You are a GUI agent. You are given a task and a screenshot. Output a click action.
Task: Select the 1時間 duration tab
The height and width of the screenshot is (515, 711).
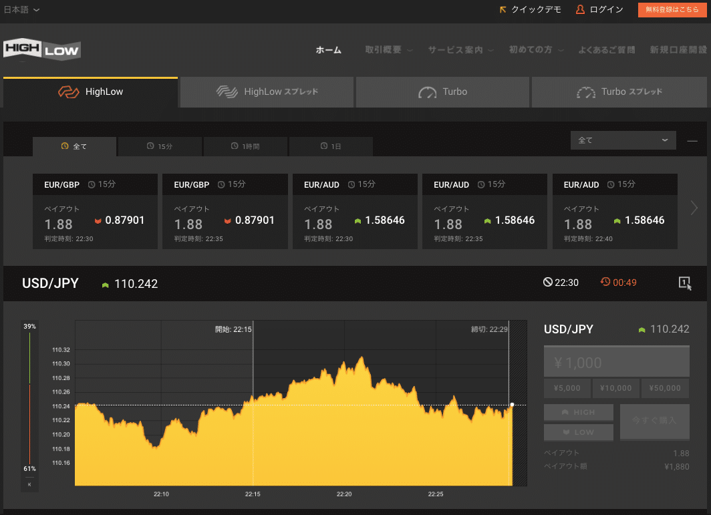tap(245, 146)
